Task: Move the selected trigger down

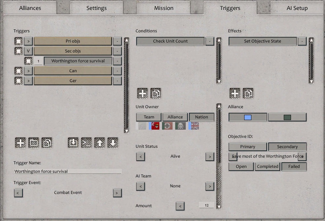Action: pyautogui.click(x=113, y=143)
